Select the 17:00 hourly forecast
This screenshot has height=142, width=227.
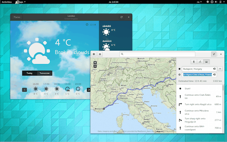46,89
